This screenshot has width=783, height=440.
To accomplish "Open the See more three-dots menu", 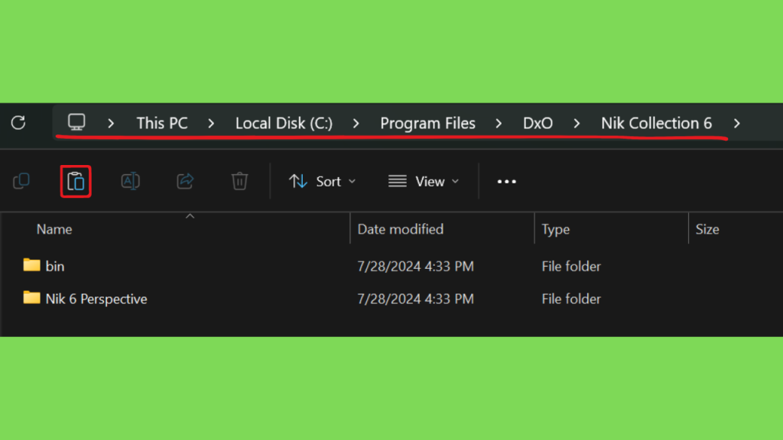I will 506,182.
